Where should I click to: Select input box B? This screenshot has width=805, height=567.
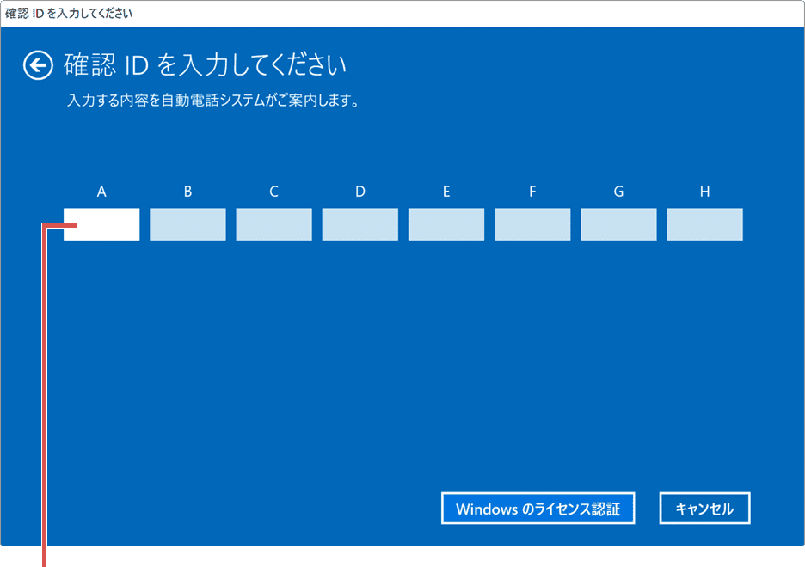(x=187, y=223)
